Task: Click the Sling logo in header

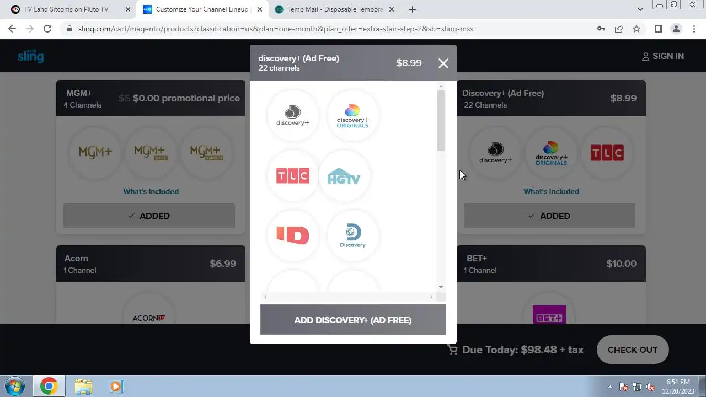Action: tap(30, 56)
